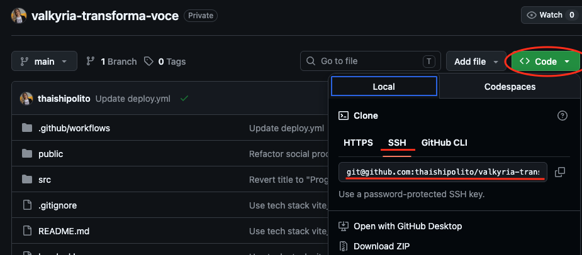Open the green Code dropdown button
The width and height of the screenshot is (582, 255).
(x=546, y=62)
